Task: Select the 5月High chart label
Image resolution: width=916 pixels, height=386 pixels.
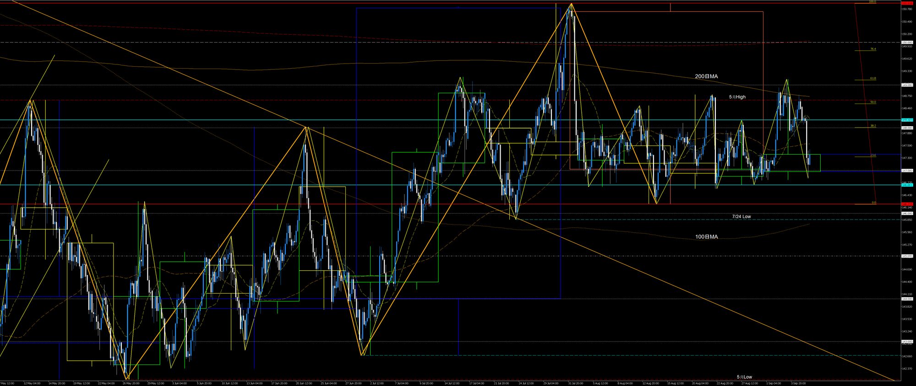Action: [737, 97]
